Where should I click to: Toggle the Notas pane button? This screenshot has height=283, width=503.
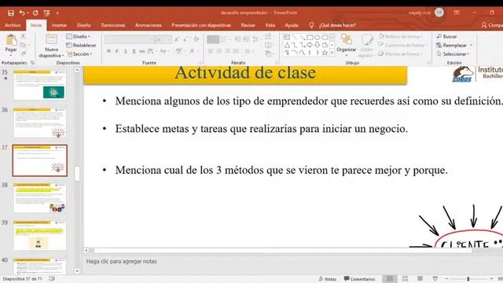[x=328, y=279]
